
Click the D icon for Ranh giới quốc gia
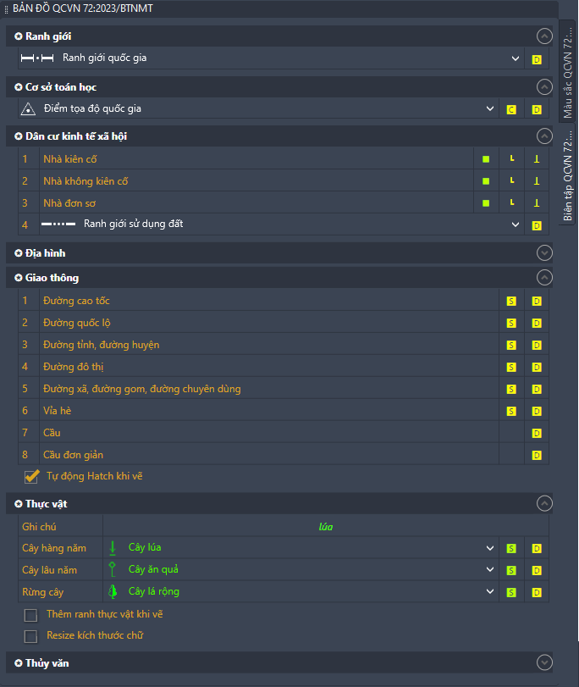click(537, 59)
